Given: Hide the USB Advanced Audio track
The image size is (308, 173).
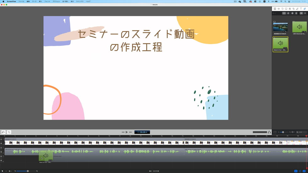Looking at the screenshot, I should (1, 148).
